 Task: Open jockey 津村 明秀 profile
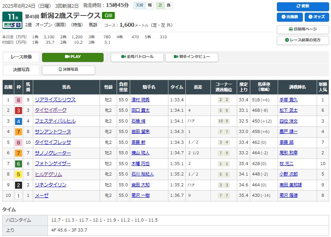tap(140, 100)
